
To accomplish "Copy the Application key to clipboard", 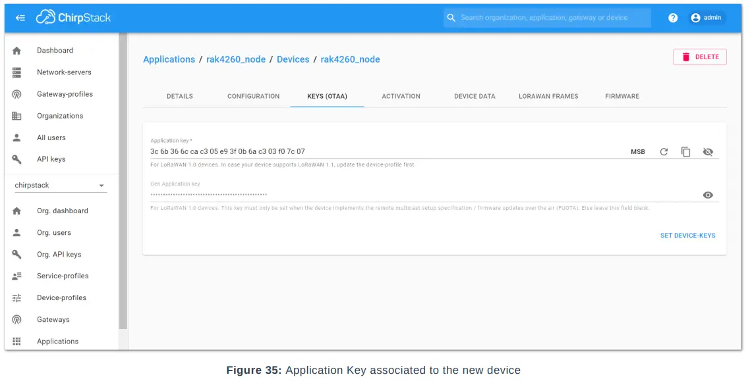I will pos(686,151).
